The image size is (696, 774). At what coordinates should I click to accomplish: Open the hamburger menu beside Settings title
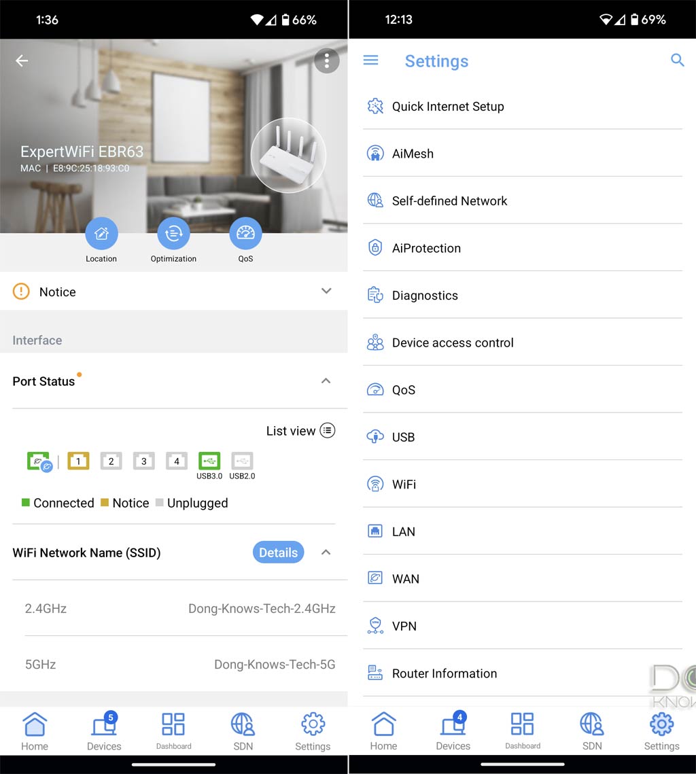coord(370,60)
